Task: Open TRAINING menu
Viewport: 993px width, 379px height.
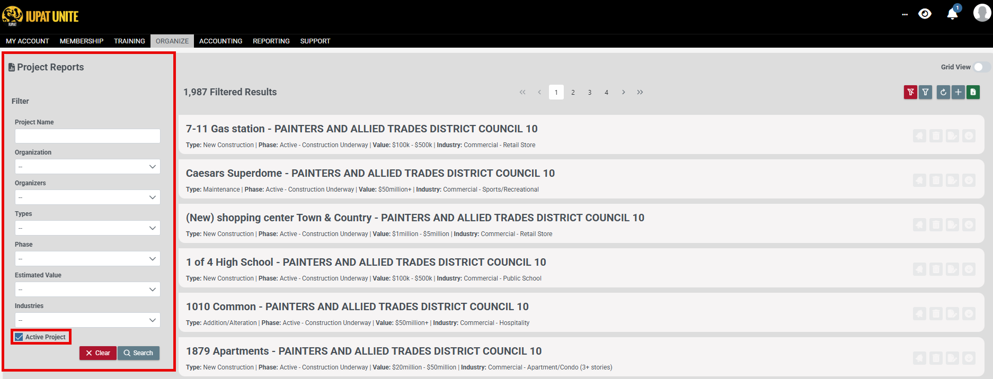Action: 129,41
